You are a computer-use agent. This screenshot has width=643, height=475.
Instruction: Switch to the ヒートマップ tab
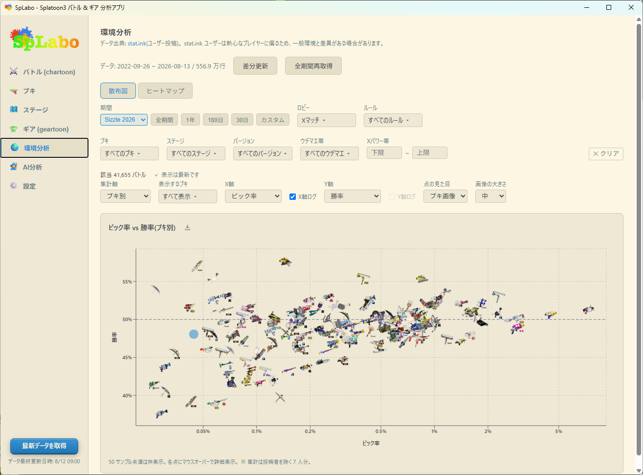click(x=165, y=90)
